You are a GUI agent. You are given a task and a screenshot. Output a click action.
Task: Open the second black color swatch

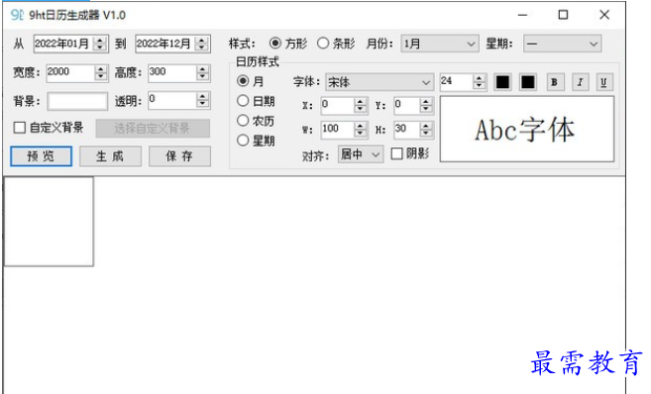pyautogui.click(x=528, y=82)
